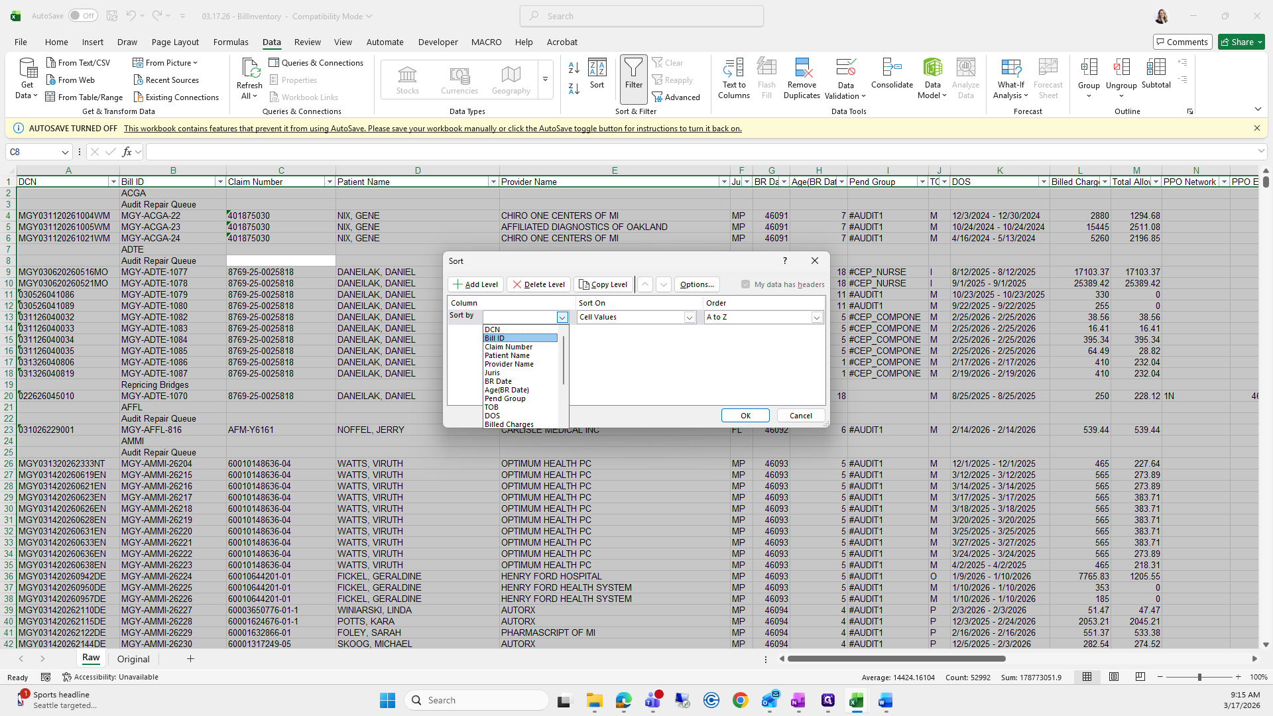Open Chrome from the taskbar
Image resolution: width=1273 pixels, height=716 pixels.
[740, 700]
